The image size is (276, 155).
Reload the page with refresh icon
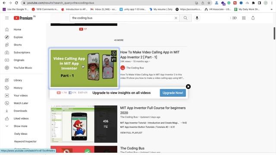tap(16, 3)
